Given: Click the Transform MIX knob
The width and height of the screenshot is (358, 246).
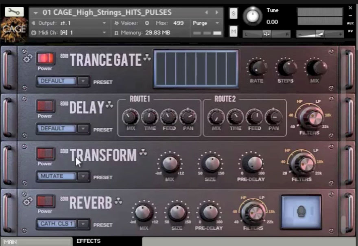Looking at the screenshot, I should click(170, 164).
